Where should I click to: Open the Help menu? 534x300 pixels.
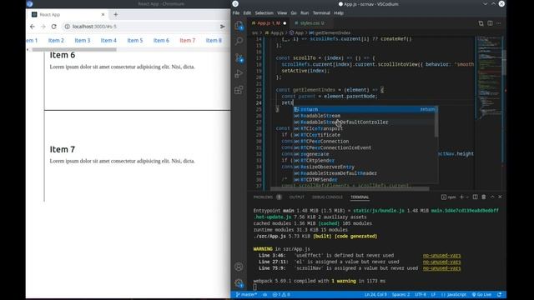tap(339, 13)
